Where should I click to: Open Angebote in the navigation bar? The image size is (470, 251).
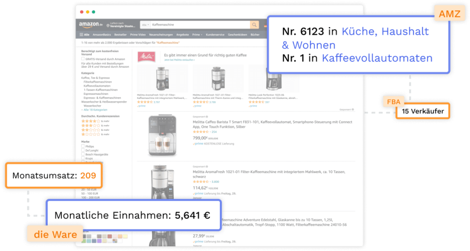(182, 35)
